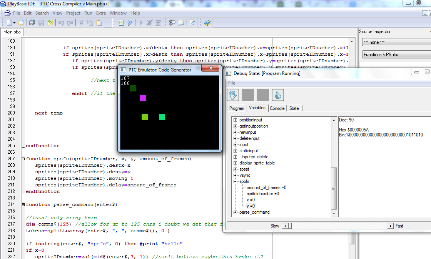Expand the getinputposition tree node
Screen dimensions: 431x259
tap(235, 126)
